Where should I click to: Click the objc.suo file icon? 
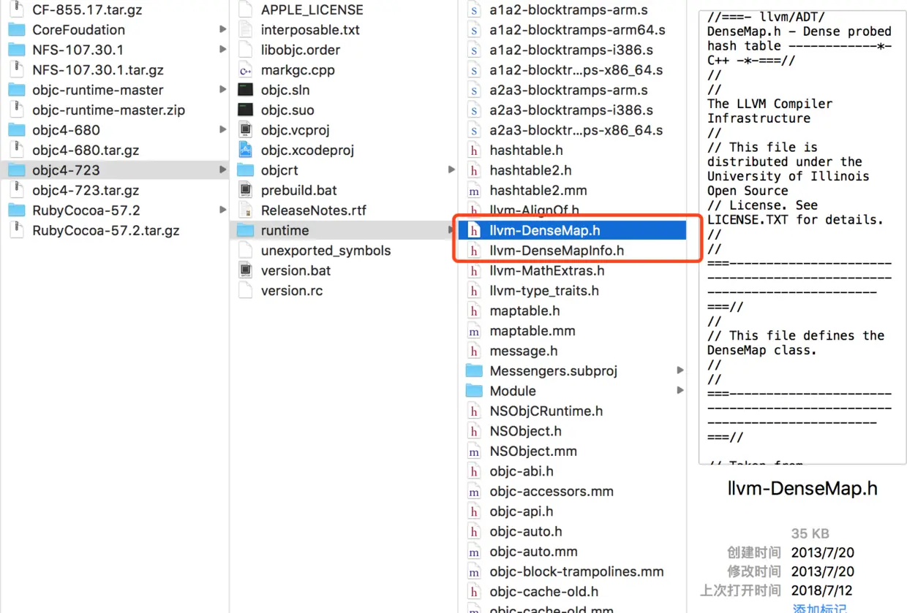(x=246, y=110)
